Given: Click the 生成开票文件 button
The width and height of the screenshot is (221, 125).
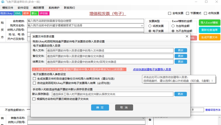Looking at the screenshot, I should 209,37.
